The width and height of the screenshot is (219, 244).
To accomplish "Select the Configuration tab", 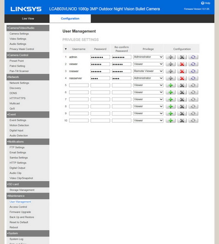I will coord(70,18).
